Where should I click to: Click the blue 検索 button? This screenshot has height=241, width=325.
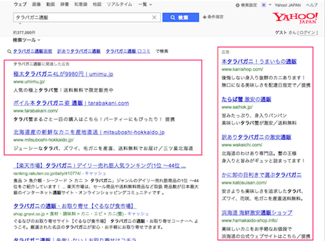181,18
